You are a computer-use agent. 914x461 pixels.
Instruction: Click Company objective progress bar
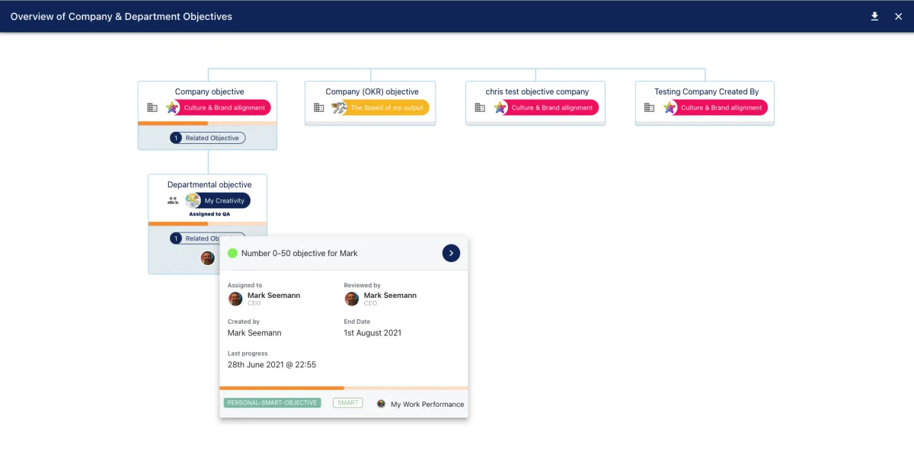[207, 123]
